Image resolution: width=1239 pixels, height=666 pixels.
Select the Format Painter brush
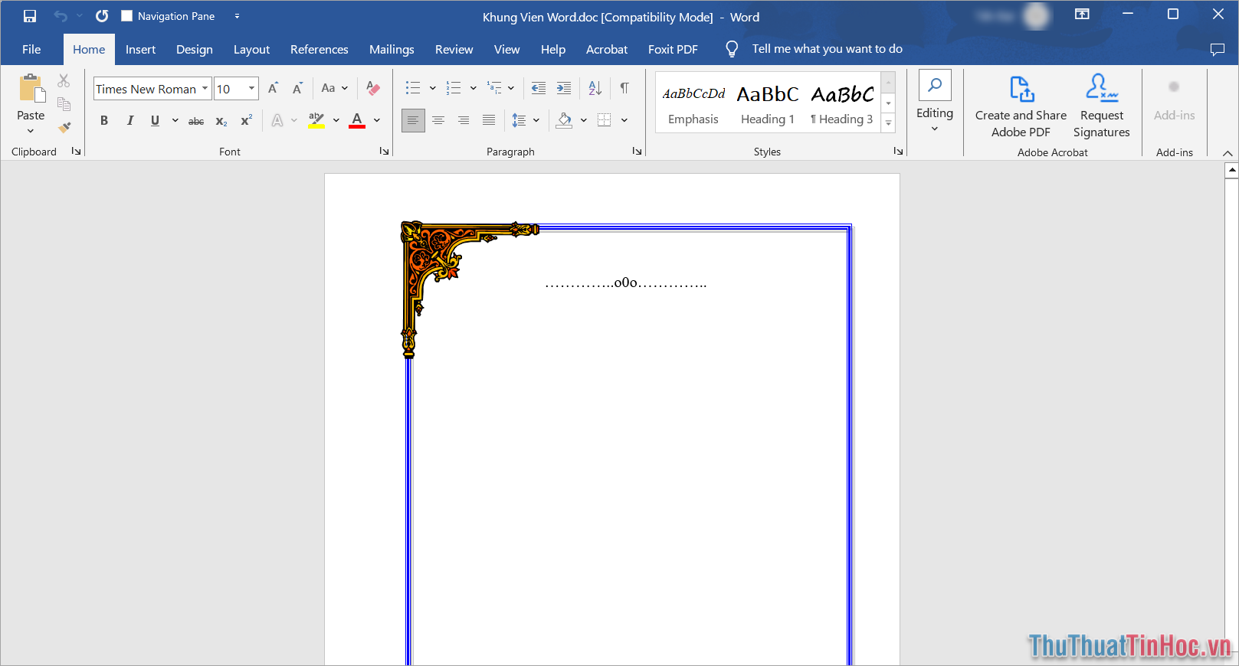click(64, 127)
